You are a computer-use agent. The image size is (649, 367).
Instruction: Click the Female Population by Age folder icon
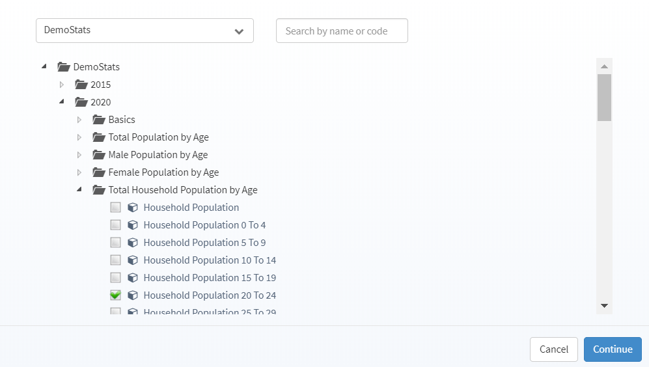point(99,172)
